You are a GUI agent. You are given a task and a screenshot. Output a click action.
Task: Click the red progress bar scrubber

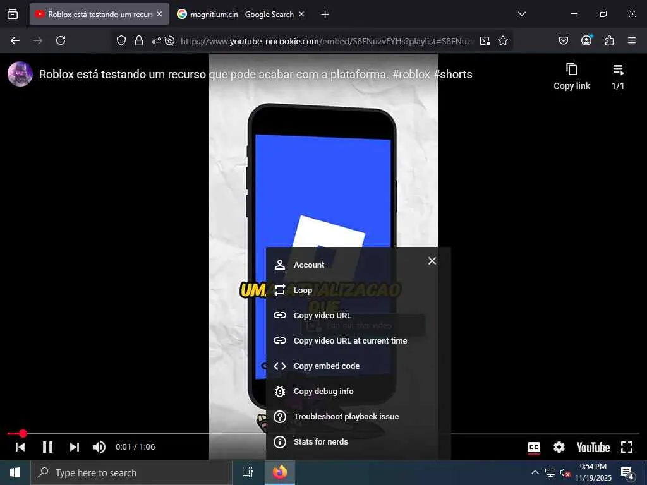[x=23, y=433]
